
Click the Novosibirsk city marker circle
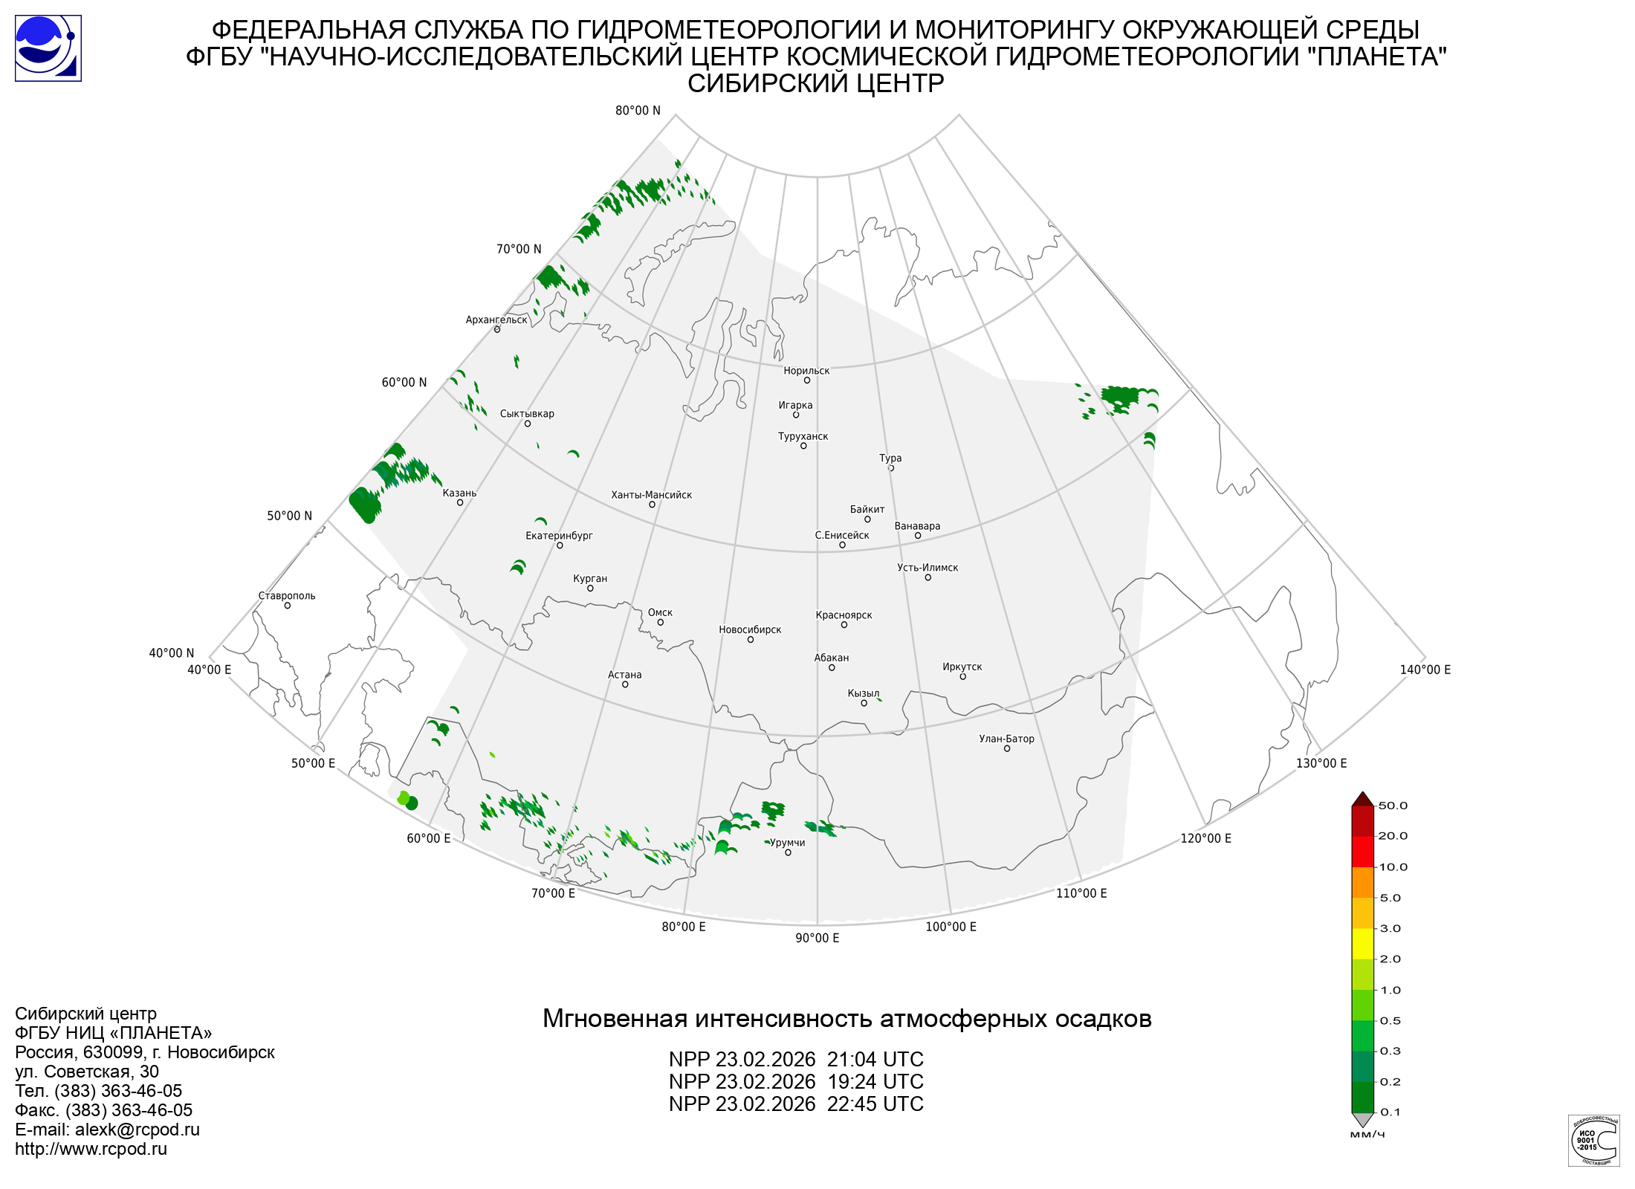point(750,640)
